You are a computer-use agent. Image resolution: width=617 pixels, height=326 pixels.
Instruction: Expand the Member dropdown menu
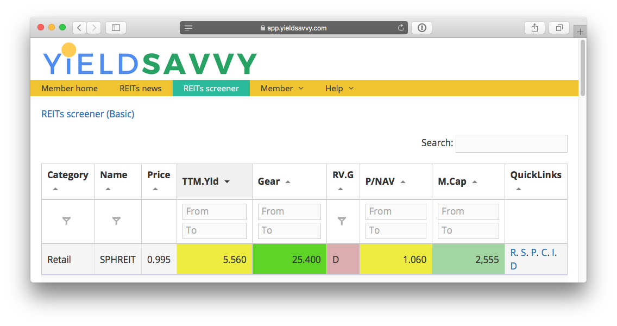(x=282, y=88)
